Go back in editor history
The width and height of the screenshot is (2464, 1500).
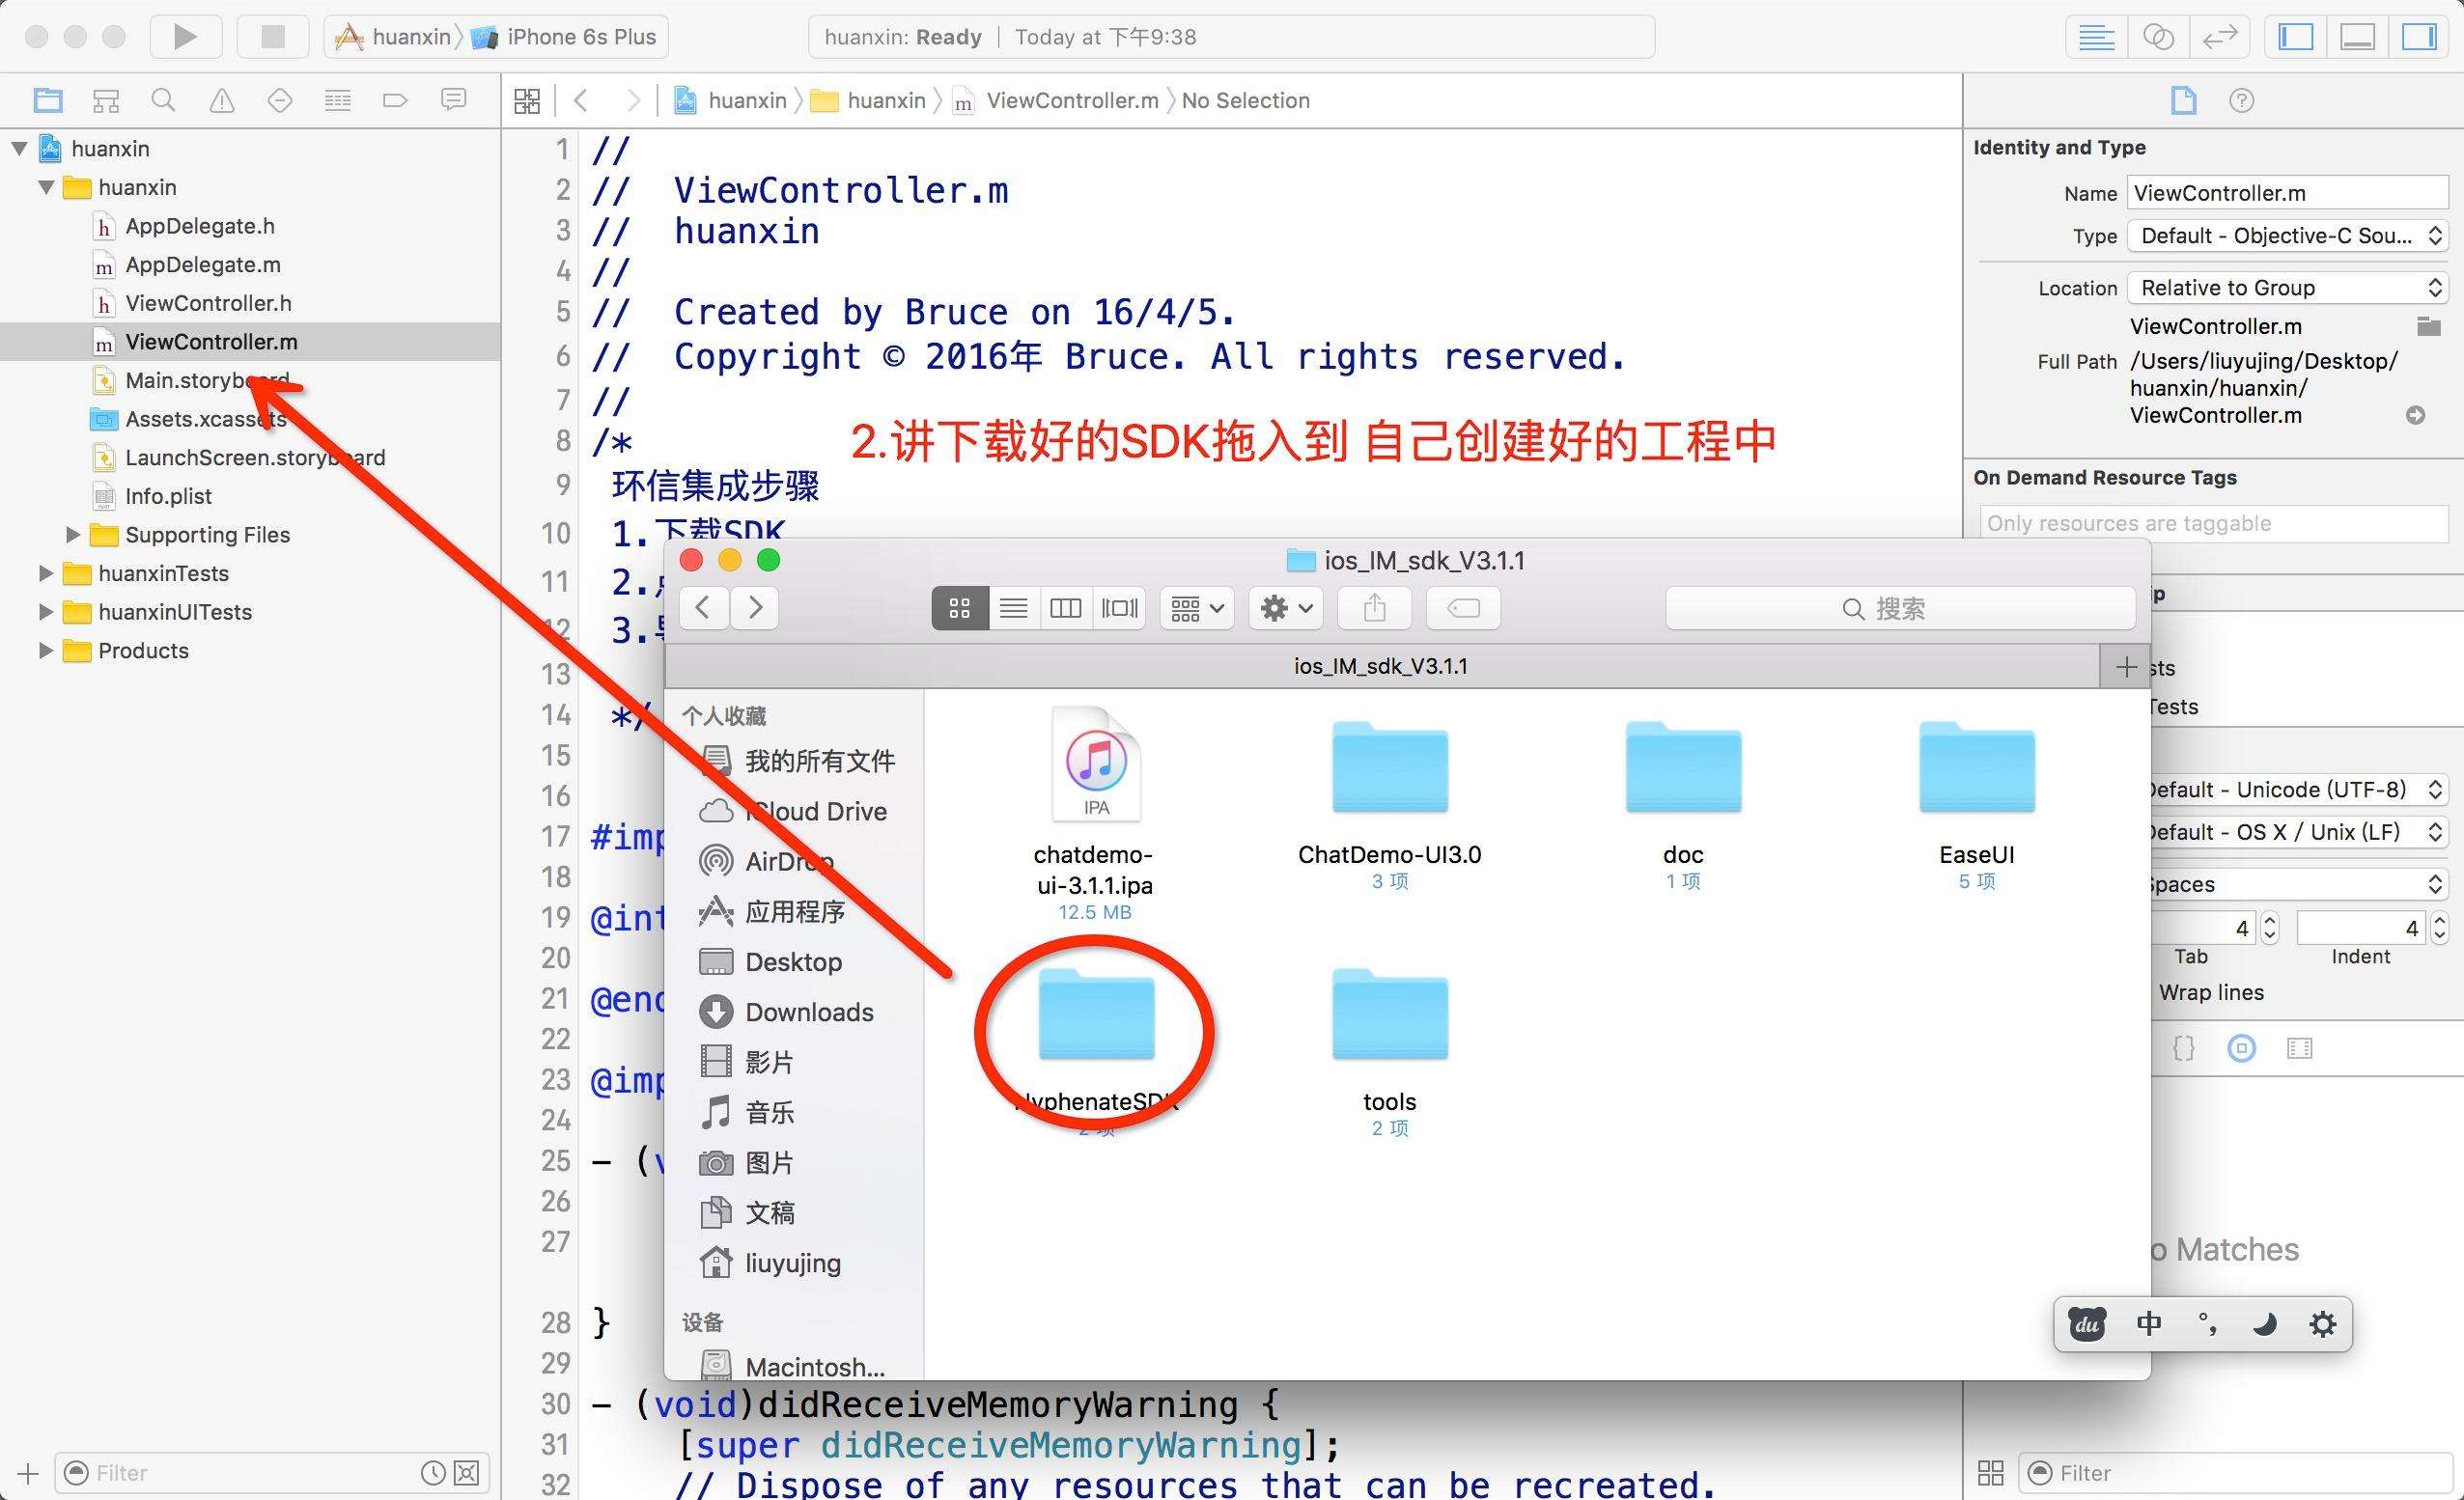pyautogui.click(x=581, y=100)
